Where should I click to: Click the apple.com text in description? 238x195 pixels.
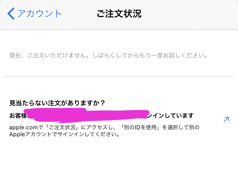coord(23,127)
